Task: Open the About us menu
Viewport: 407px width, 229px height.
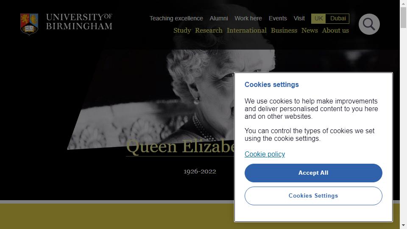Action: pyautogui.click(x=335, y=31)
